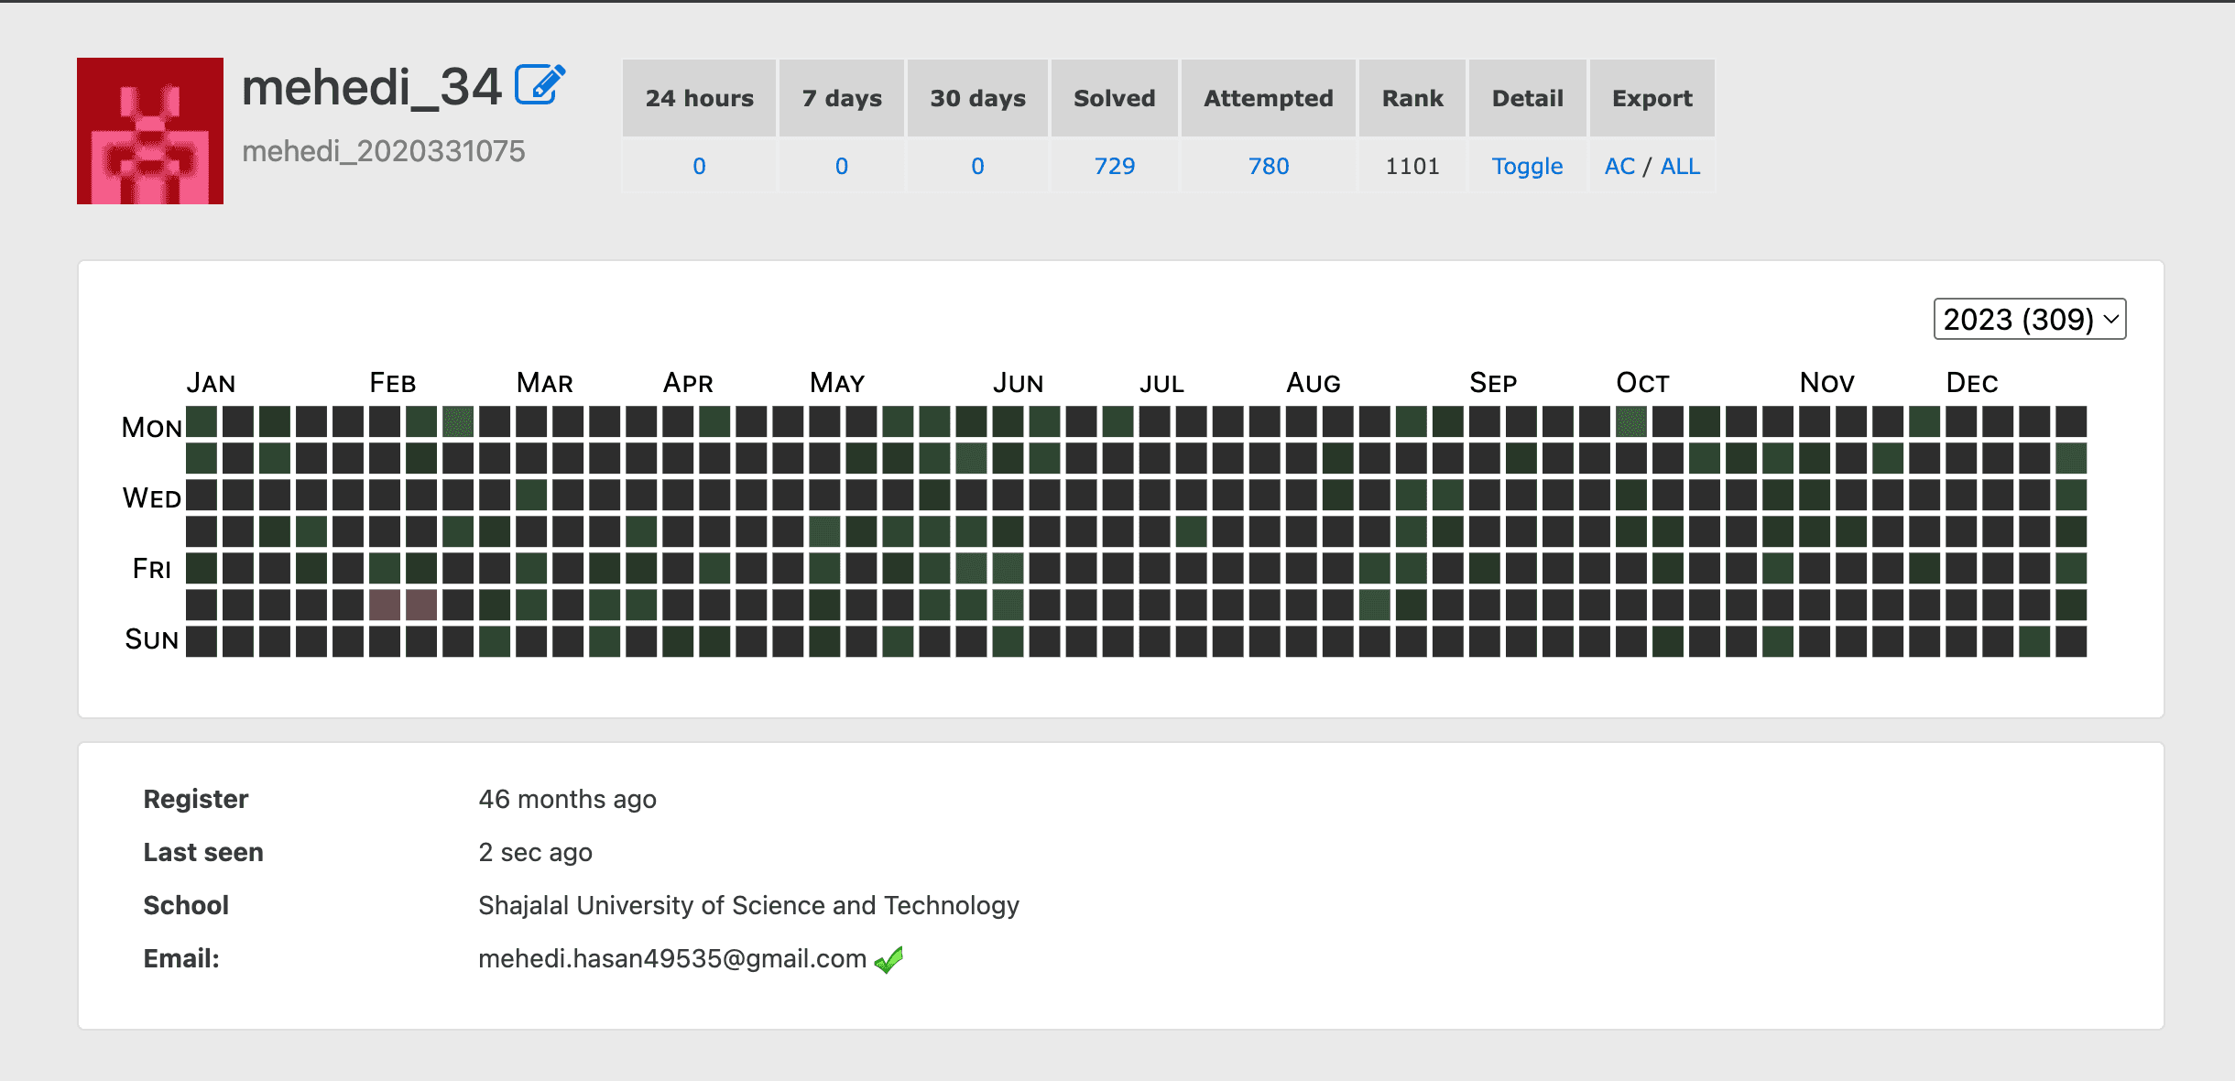Viewport: 2235px width, 1081px height.
Task: Click the Rank column header
Action: (x=1412, y=98)
